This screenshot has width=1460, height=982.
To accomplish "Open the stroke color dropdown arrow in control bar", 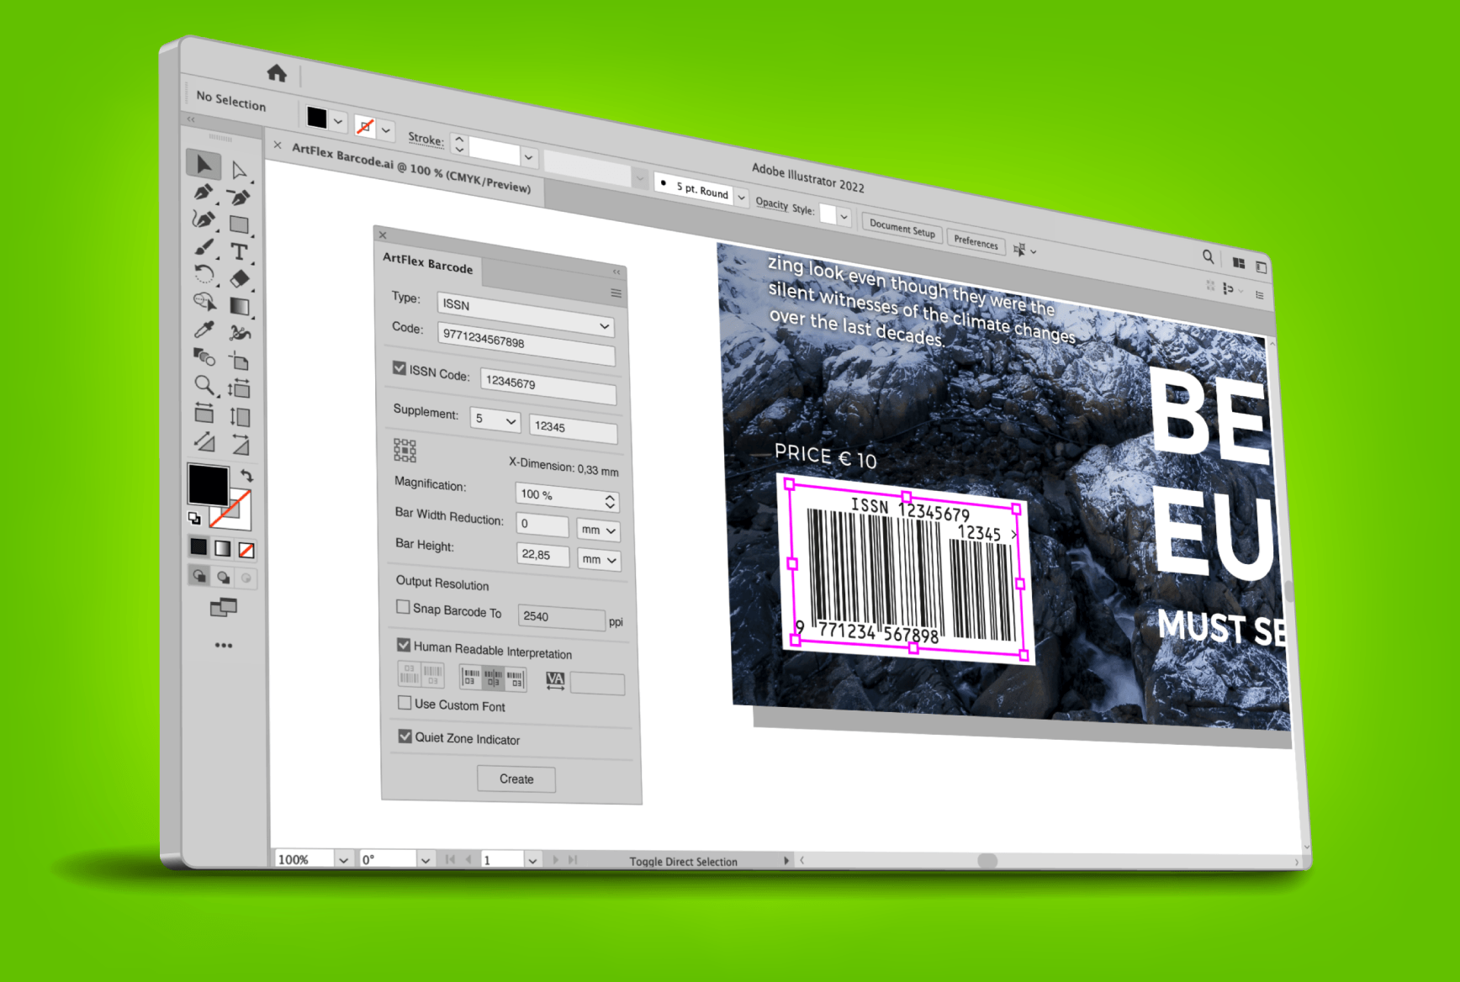I will [x=386, y=130].
